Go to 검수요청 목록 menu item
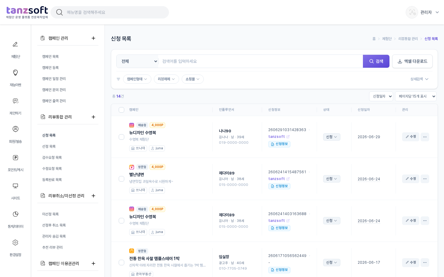The width and height of the screenshot is (444, 277). pyautogui.click(x=52, y=158)
